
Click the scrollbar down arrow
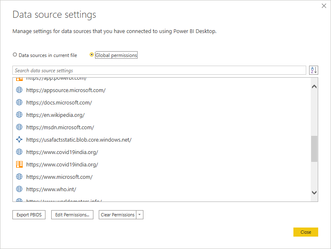(314, 192)
